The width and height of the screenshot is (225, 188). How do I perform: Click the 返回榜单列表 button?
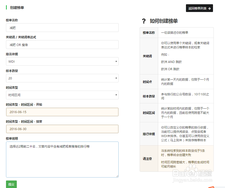(199, 8)
